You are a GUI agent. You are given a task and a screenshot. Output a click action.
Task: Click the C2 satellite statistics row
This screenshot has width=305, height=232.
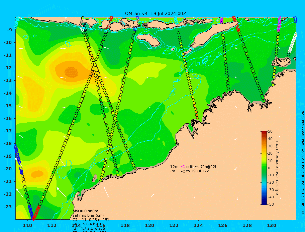point(91,220)
